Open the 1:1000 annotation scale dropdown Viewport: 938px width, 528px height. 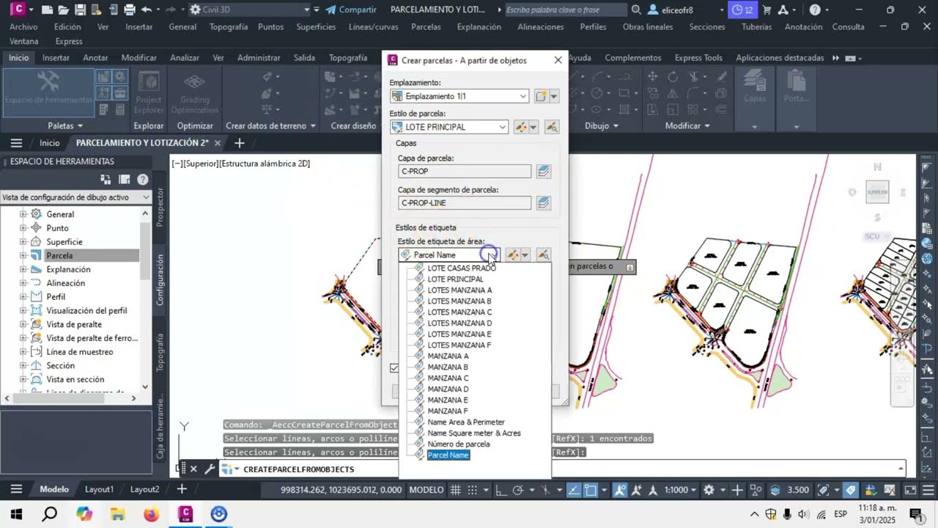point(681,490)
